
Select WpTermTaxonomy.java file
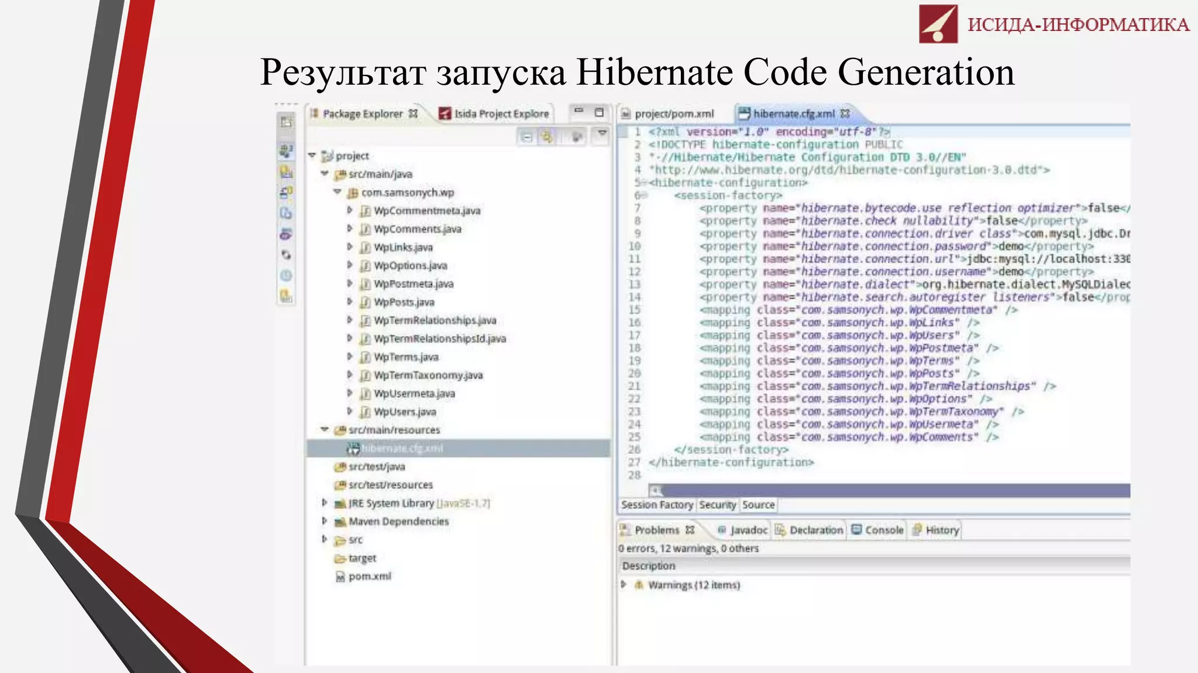(x=428, y=375)
